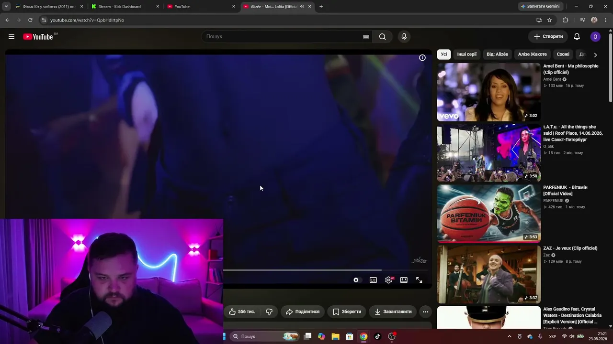
Task: Open a new browser tab
Action: tap(321, 7)
